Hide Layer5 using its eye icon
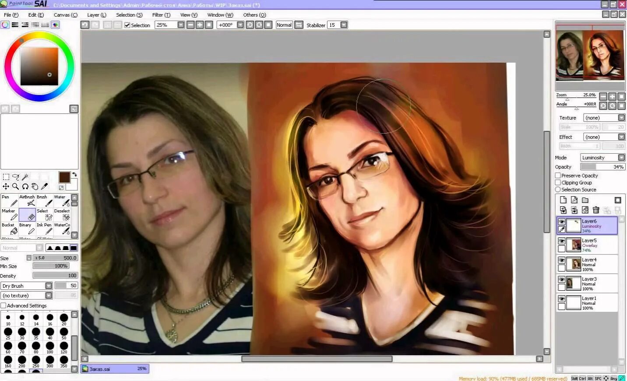 (561, 241)
